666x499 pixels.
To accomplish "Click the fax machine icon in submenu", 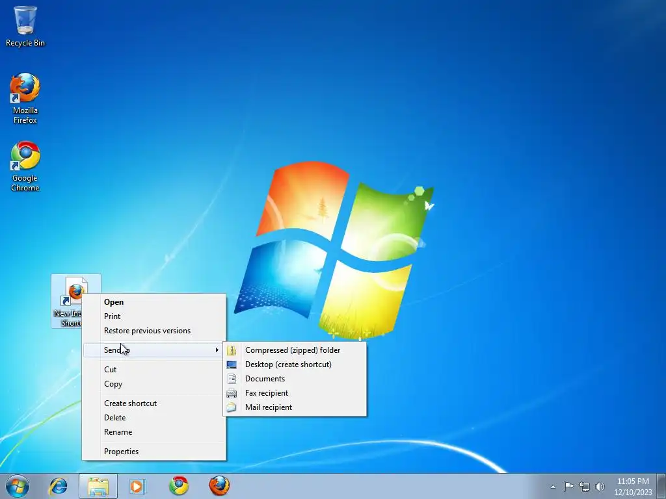I will (x=232, y=393).
